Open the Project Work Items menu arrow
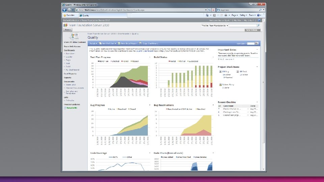This screenshot has width=324, height=182. 257,67
